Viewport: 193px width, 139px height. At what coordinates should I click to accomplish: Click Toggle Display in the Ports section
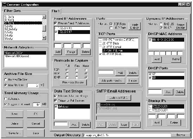134,26
